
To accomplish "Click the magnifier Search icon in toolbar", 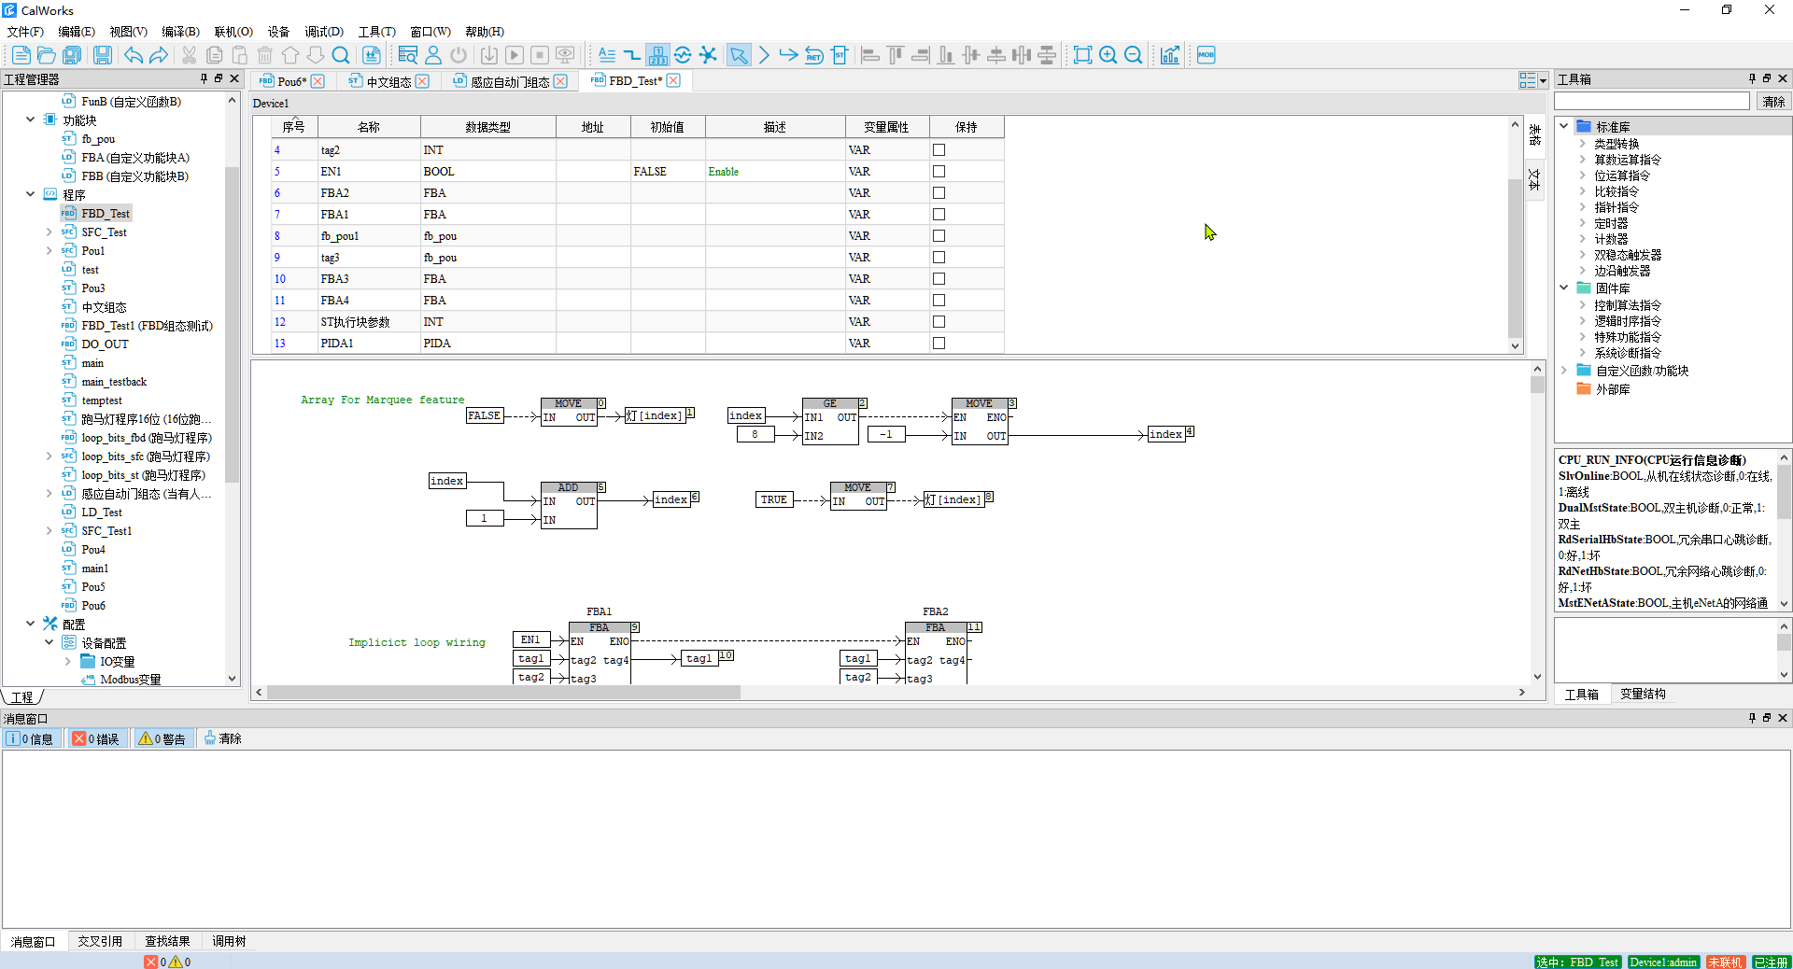I will coord(341,55).
